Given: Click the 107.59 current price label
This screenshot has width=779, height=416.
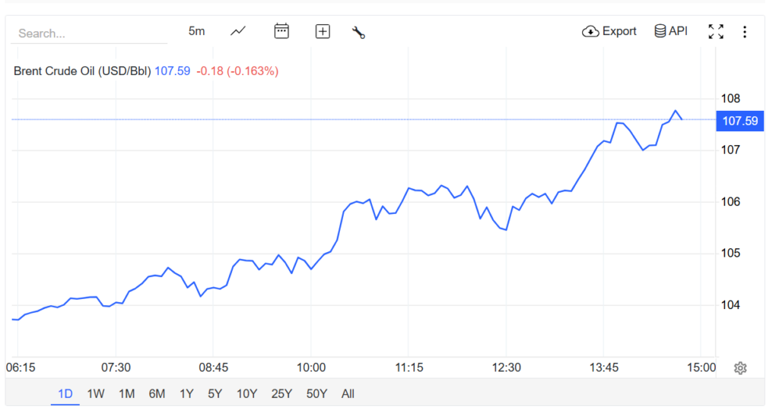Looking at the screenshot, I should point(740,121).
